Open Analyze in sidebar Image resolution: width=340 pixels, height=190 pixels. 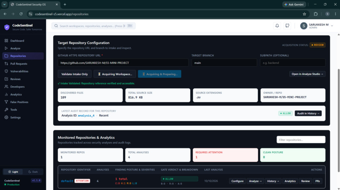pos(23,48)
